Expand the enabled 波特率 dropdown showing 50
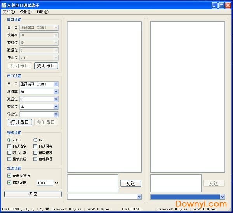Viewport: 233px width, 213px height. pos(56,91)
